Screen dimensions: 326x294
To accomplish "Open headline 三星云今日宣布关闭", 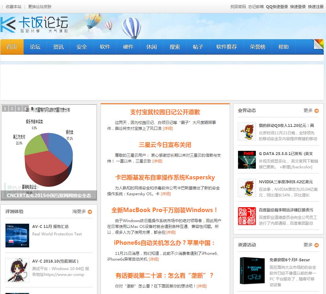I will (x=165, y=145).
